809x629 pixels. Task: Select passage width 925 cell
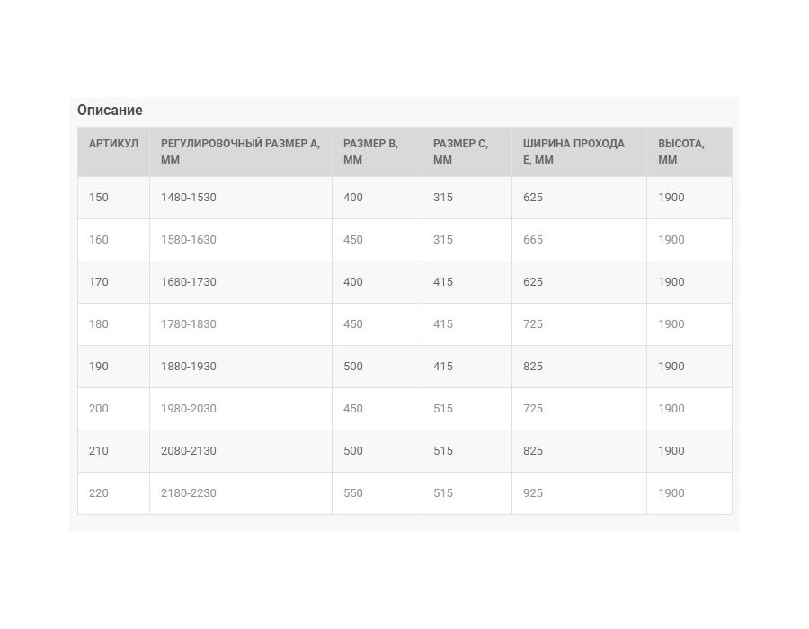coord(579,493)
